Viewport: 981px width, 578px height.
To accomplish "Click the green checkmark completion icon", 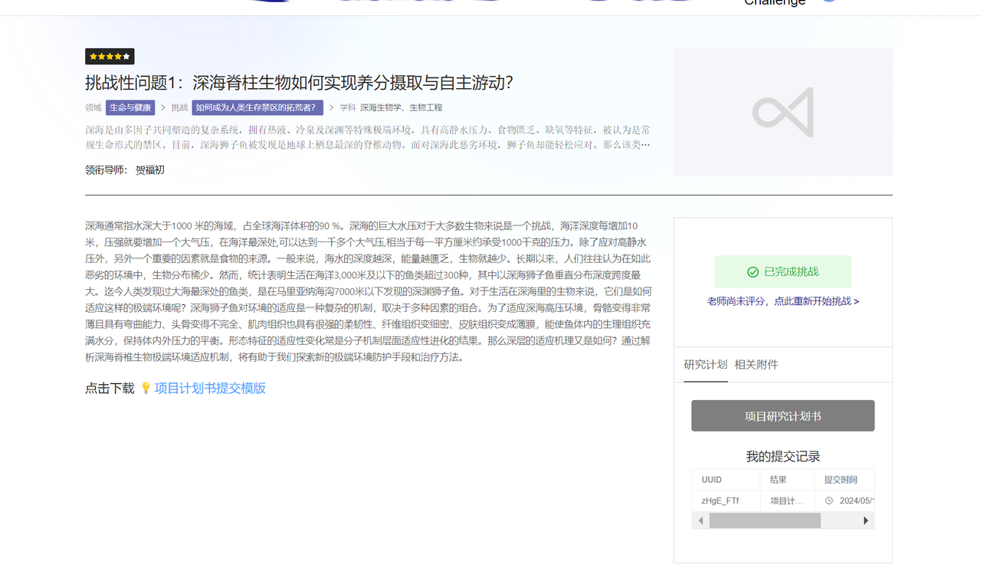I will (753, 272).
